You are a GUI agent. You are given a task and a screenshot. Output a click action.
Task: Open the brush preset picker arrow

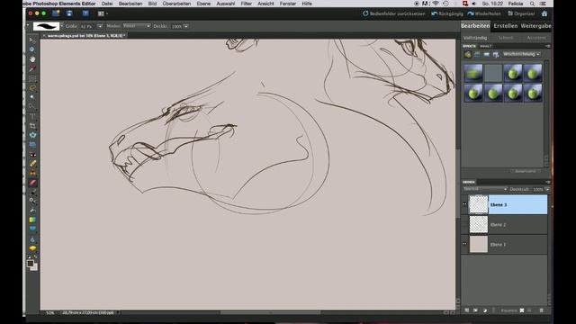(62, 26)
